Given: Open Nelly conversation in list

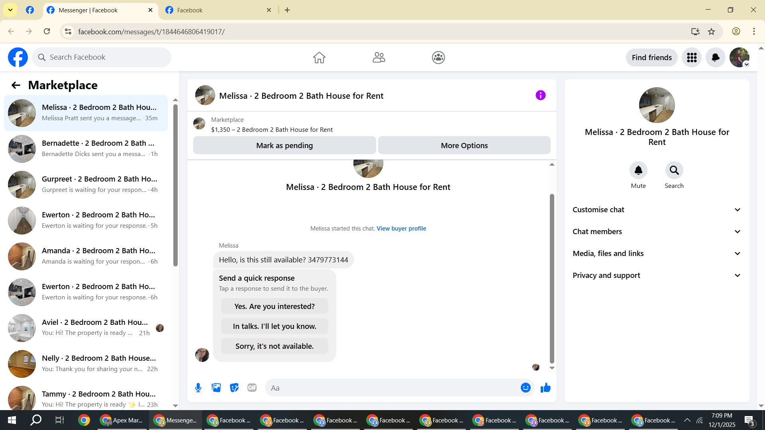Looking at the screenshot, I should [x=86, y=364].
